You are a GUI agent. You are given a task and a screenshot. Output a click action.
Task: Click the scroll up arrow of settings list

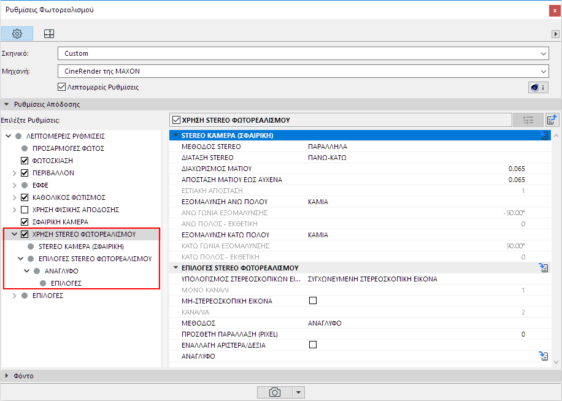coord(556,136)
